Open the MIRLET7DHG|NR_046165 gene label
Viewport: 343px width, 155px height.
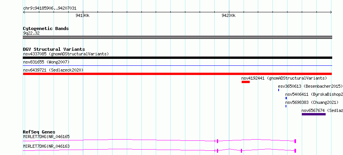46,137
